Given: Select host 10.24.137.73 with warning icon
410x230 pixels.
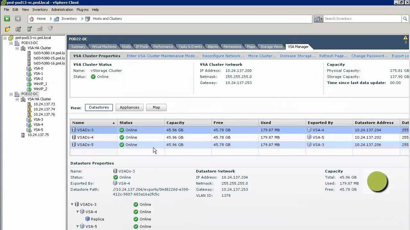Looking at the screenshot, I should point(44,104).
